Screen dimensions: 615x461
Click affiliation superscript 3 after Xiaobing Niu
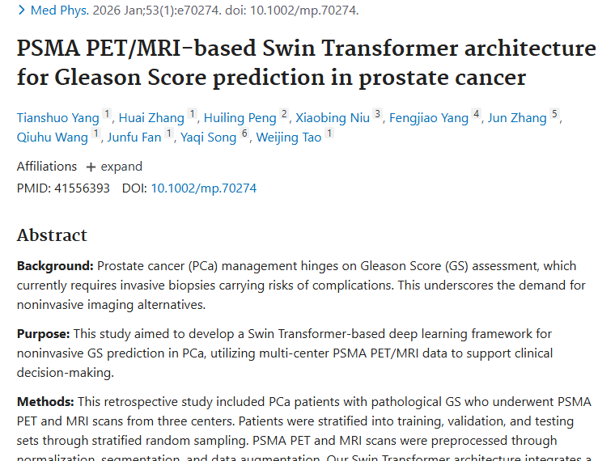(x=377, y=115)
